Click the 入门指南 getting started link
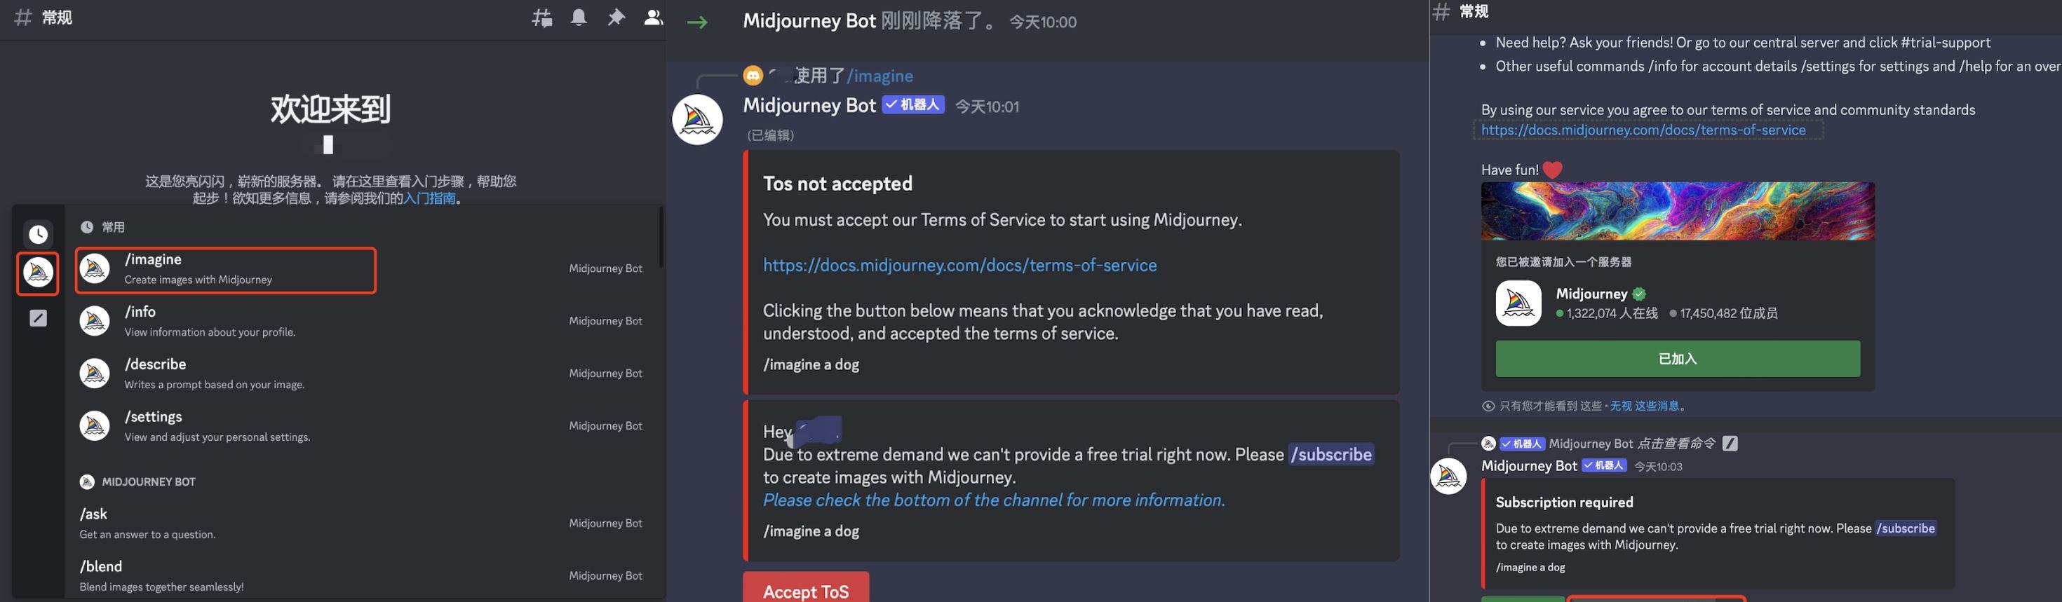 click(429, 198)
